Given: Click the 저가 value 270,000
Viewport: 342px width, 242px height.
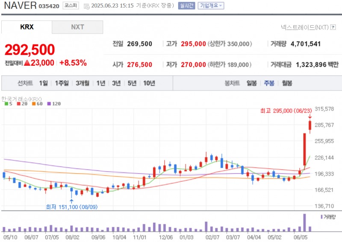Looking at the screenshot, I should click(193, 64).
